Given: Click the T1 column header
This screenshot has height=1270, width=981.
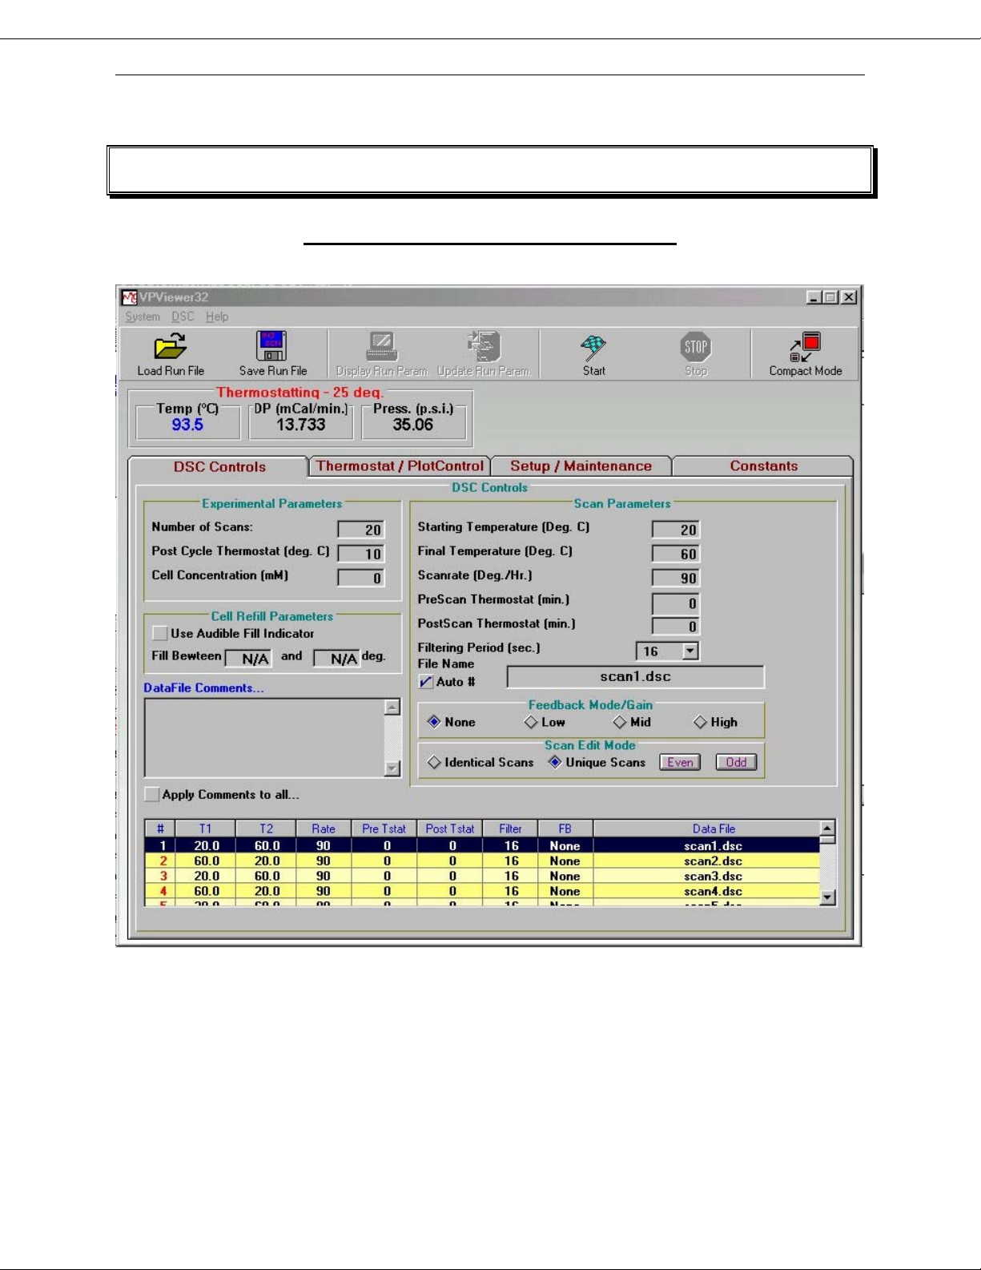Looking at the screenshot, I should [x=206, y=829].
